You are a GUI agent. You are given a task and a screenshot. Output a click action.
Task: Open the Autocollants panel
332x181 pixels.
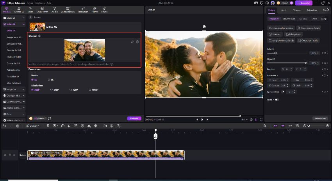(68, 10)
